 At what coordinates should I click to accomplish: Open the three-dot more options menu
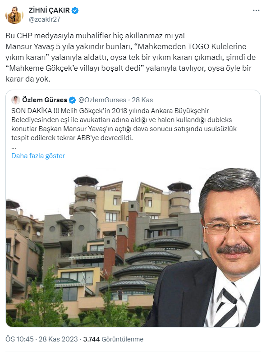pyautogui.click(x=256, y=11)
